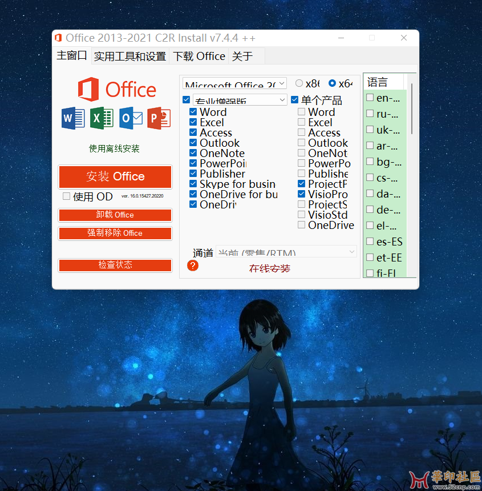The image size is (482, 491).
Task: Click the Outlook app icon under Office logo
Action: pyautogui.click(x=131, y=118)
